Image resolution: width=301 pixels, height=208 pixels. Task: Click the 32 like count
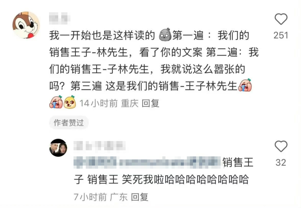pos(281,163)
